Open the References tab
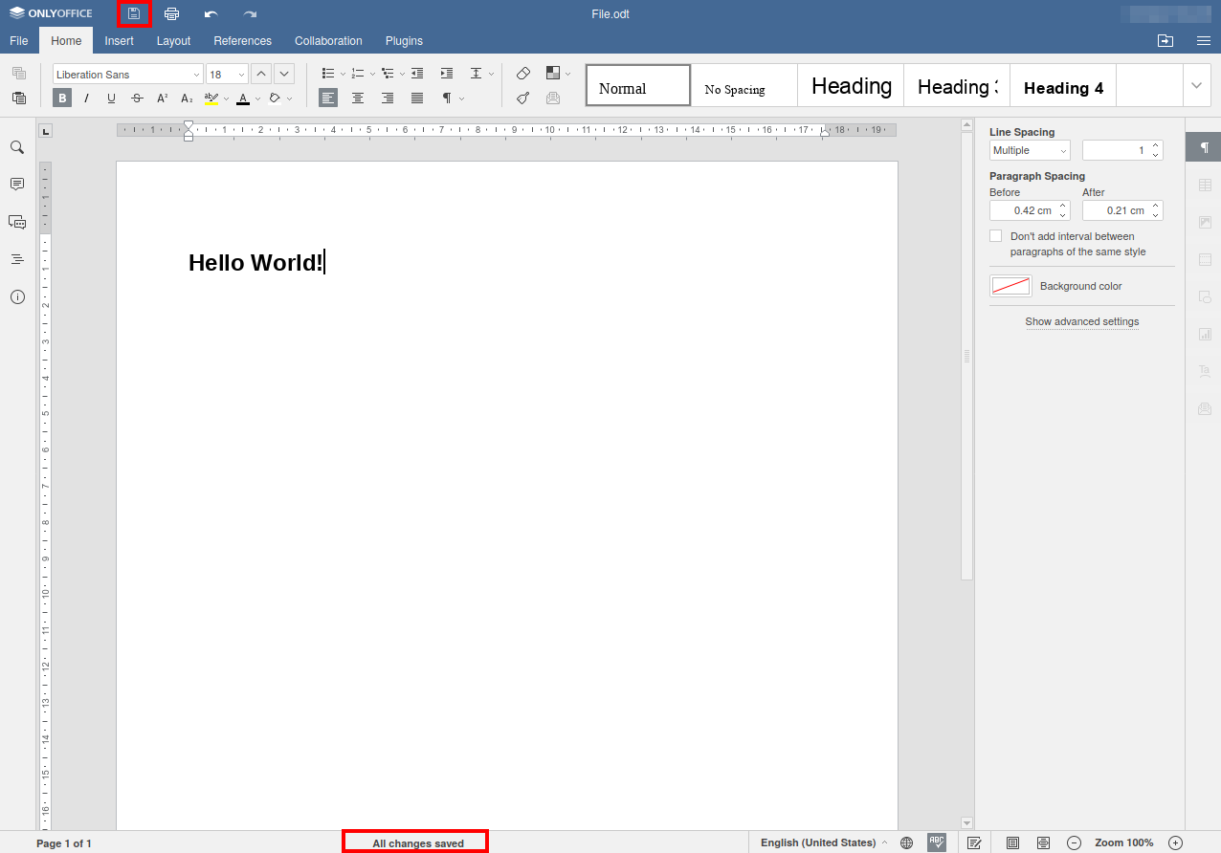This screenshot has width=1221, height=853. [242, 41]
